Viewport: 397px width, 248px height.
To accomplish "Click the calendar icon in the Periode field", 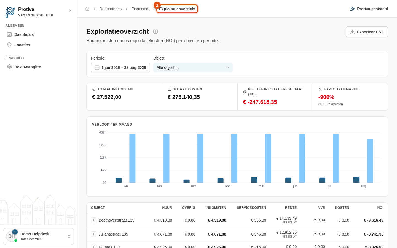I will (x=97, y=68).
